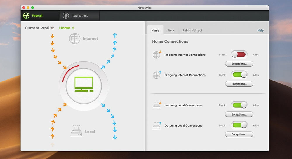The image size is (292, 159).
Task: Click the Incoming Local Connections router icon
Action: tap(157, 105)
